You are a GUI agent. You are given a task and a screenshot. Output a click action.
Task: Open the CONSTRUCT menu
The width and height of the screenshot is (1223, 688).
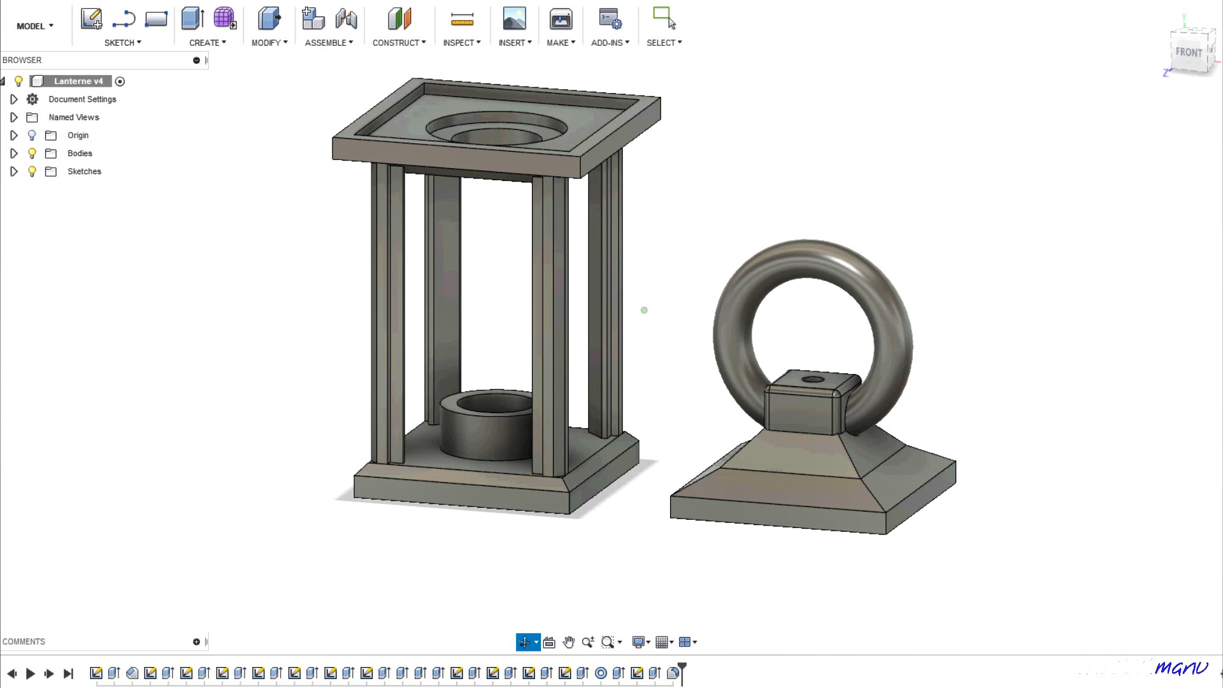399,43
